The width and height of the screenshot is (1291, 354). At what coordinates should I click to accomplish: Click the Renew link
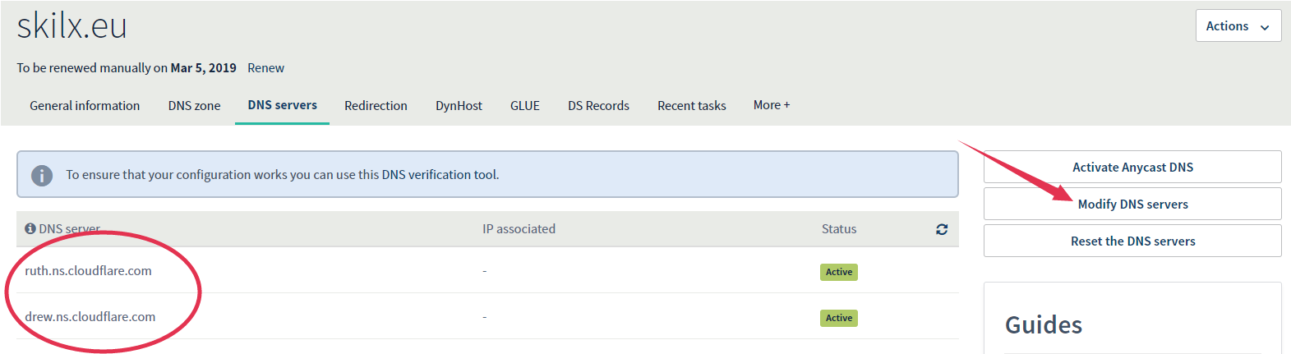pyautogui.click(x=265, y=68)
